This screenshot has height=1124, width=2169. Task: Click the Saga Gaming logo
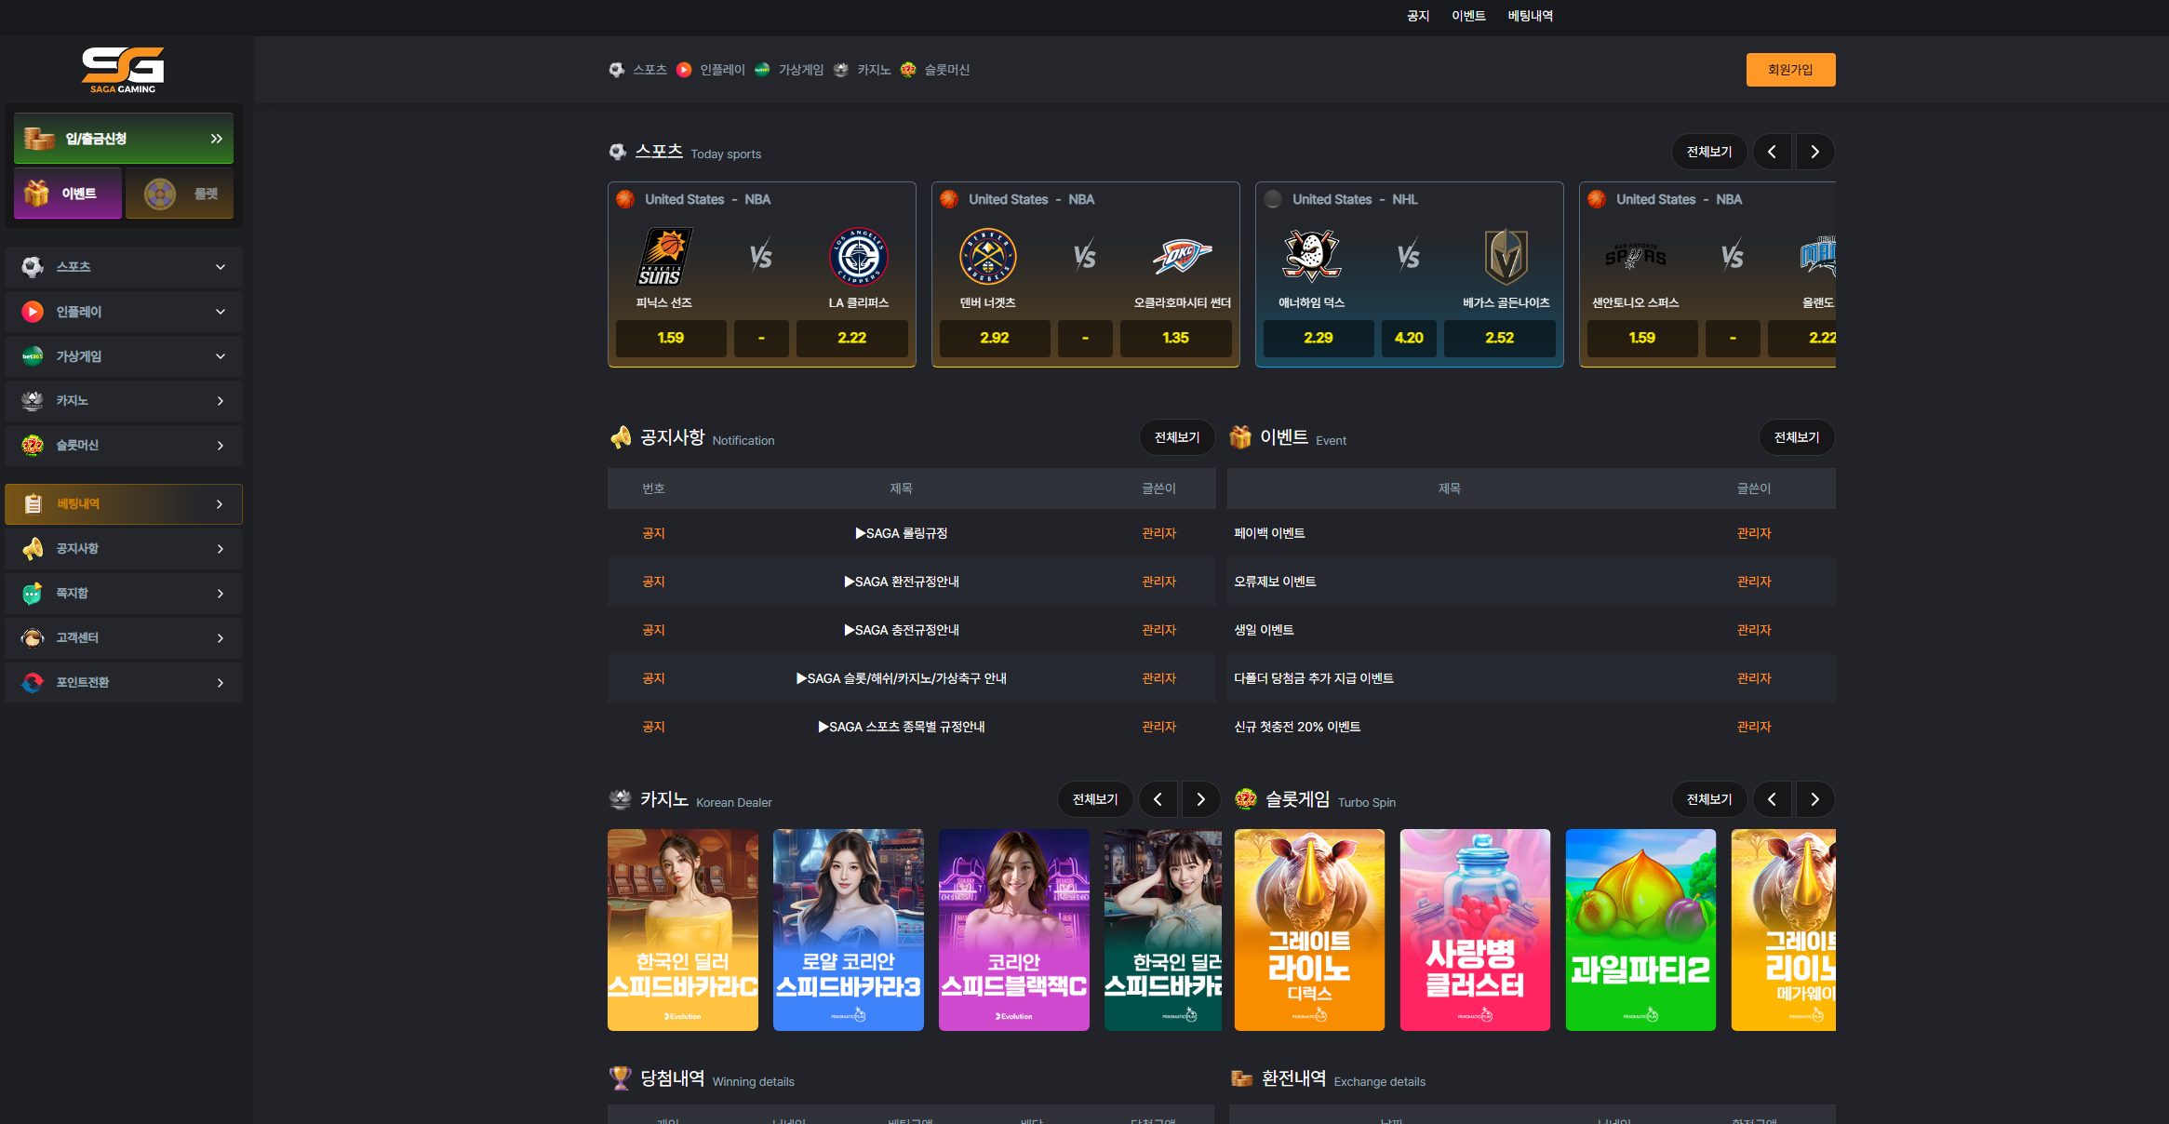point(123,69)
